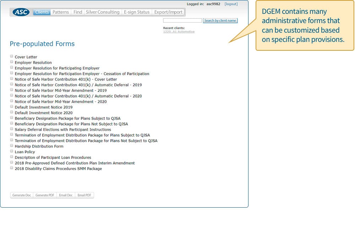This screenshot has height=225, width=355.
Task: Focus the client name search field
Action: pyautogui.click(x=182, y=21)
